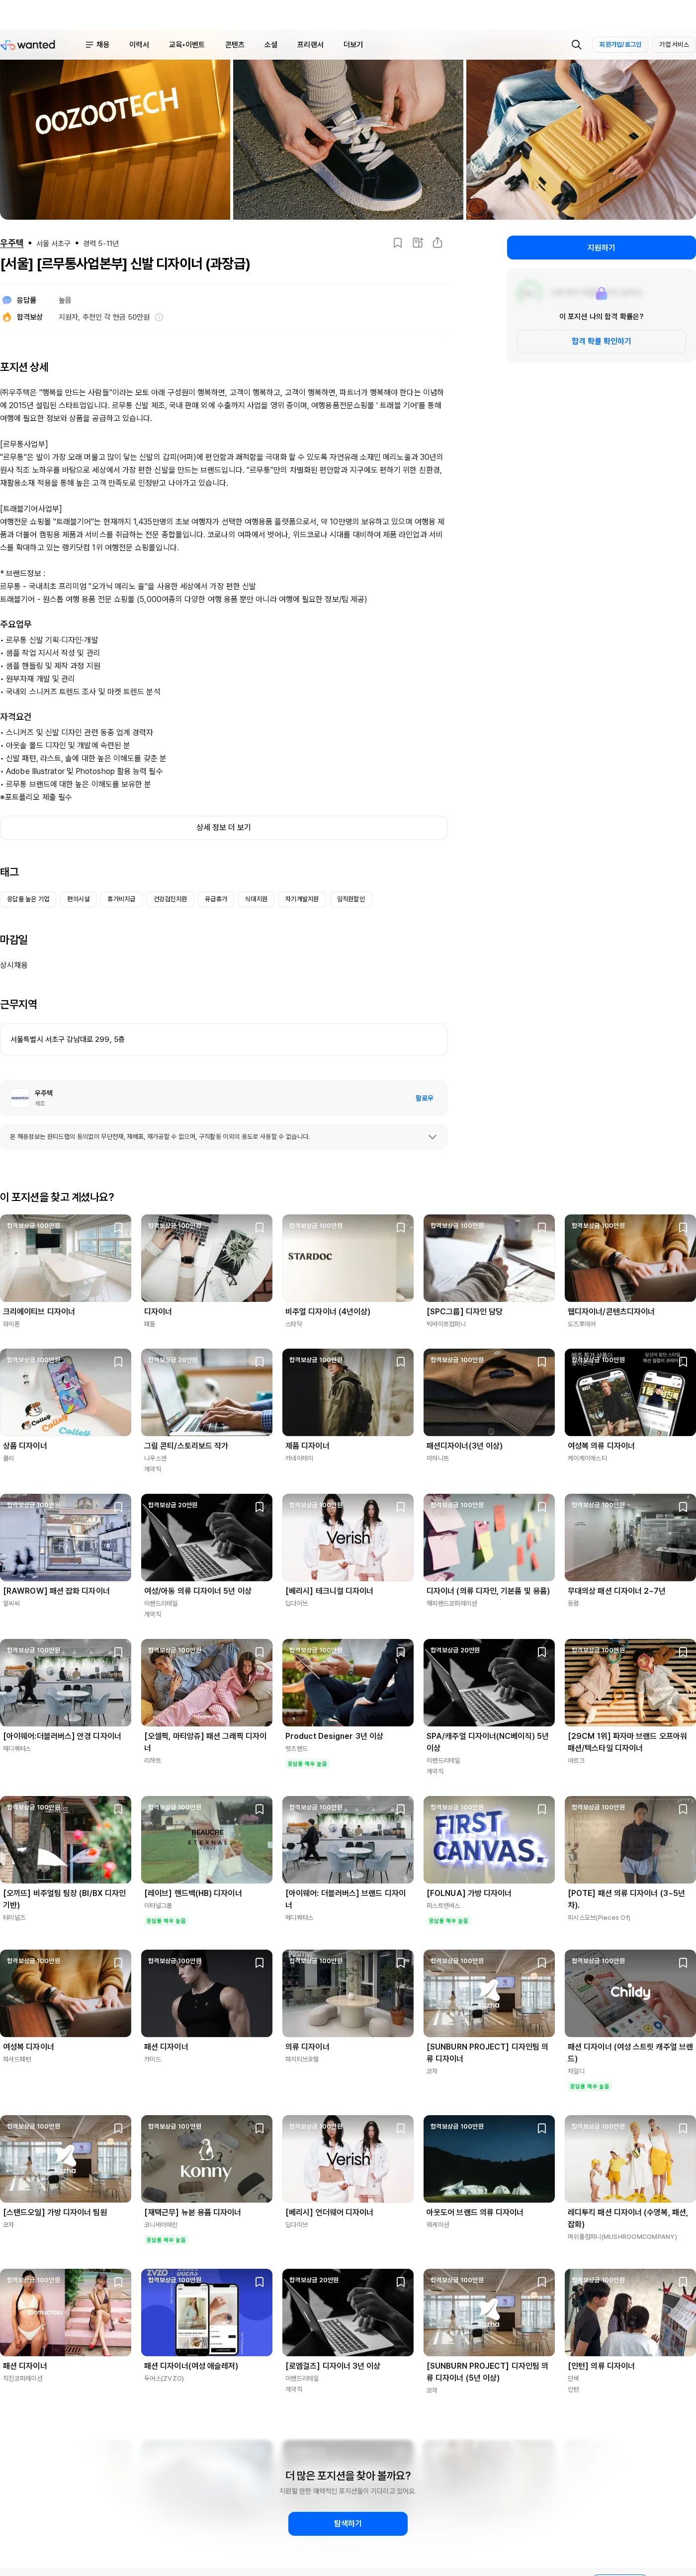Viewport: 696px width, 2576px height.
Task: Bookmark the 안경 디자이너 card
Action: pyautogui.click(x=118, y=1651)
